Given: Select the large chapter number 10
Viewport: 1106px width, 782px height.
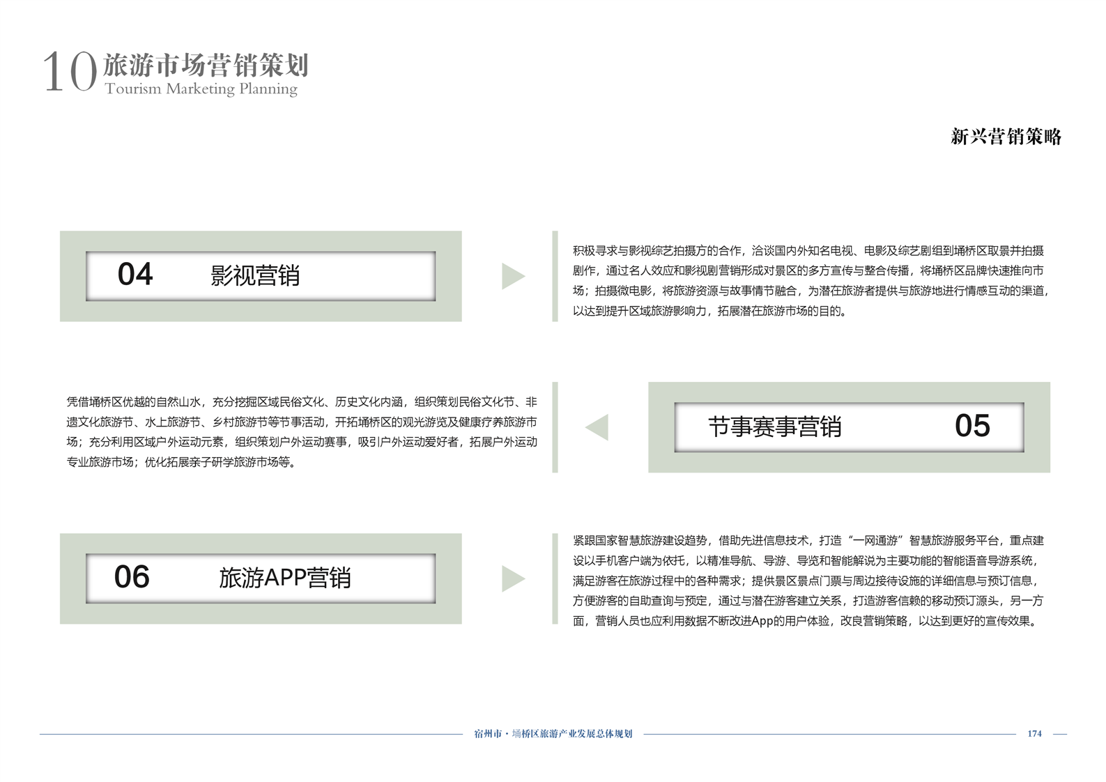Looking at the screenshot, I should (69, 72).
